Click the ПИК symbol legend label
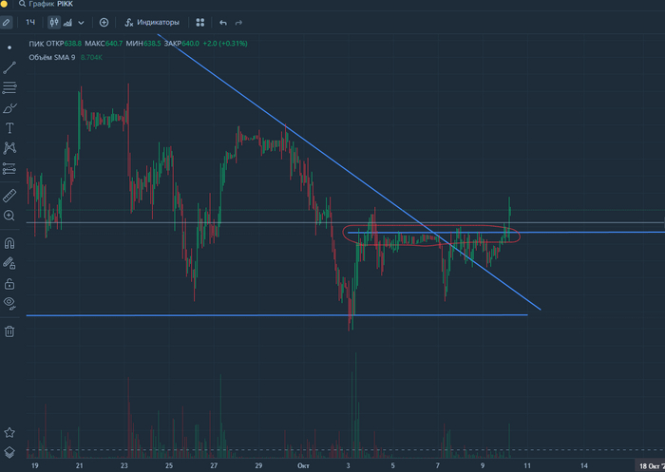The image size is (665, 472). (36, 44)
